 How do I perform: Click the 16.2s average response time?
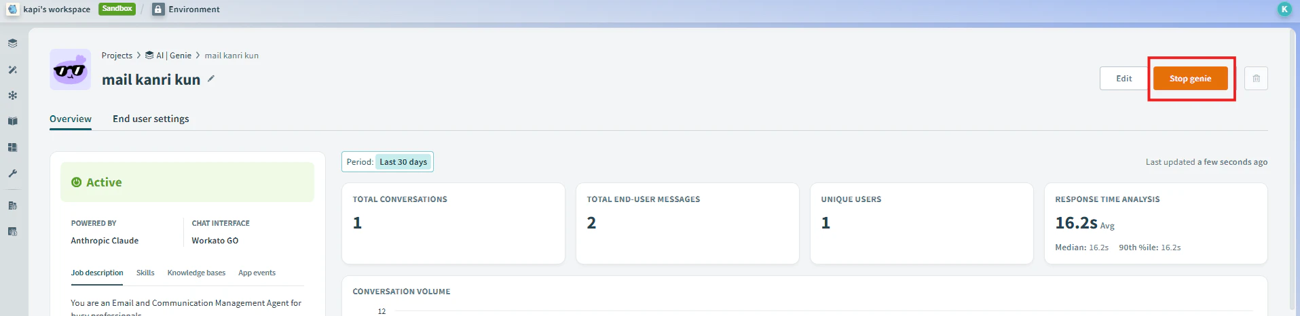1076,223
